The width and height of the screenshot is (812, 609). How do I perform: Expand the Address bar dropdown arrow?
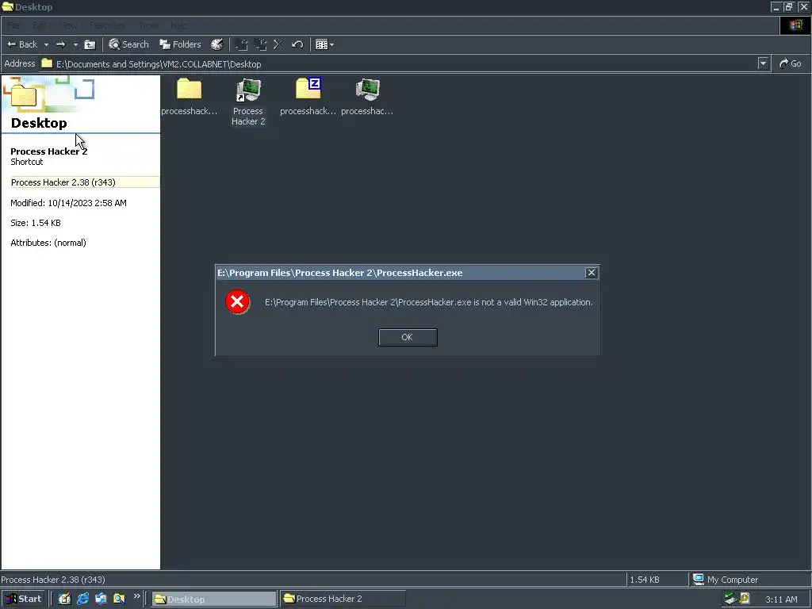point(763,63)
